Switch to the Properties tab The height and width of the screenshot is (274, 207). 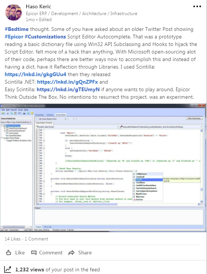tap(40, 115)
